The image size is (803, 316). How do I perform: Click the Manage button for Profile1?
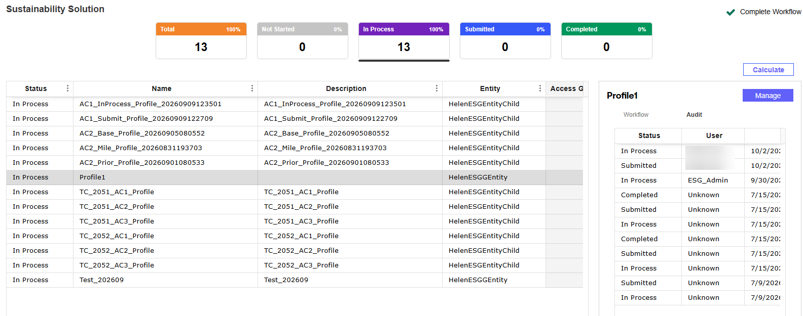pos(768,96)
